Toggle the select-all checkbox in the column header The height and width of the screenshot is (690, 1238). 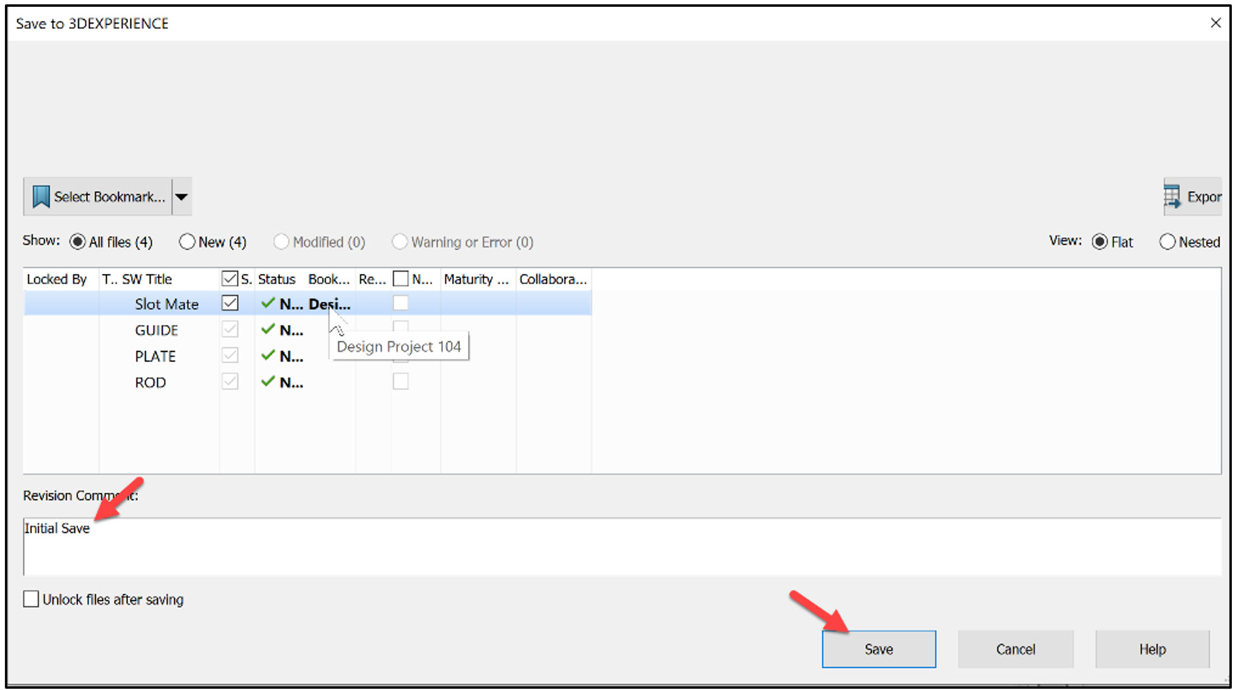click(229, 278)
